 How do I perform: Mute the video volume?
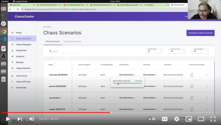point(31,119)
